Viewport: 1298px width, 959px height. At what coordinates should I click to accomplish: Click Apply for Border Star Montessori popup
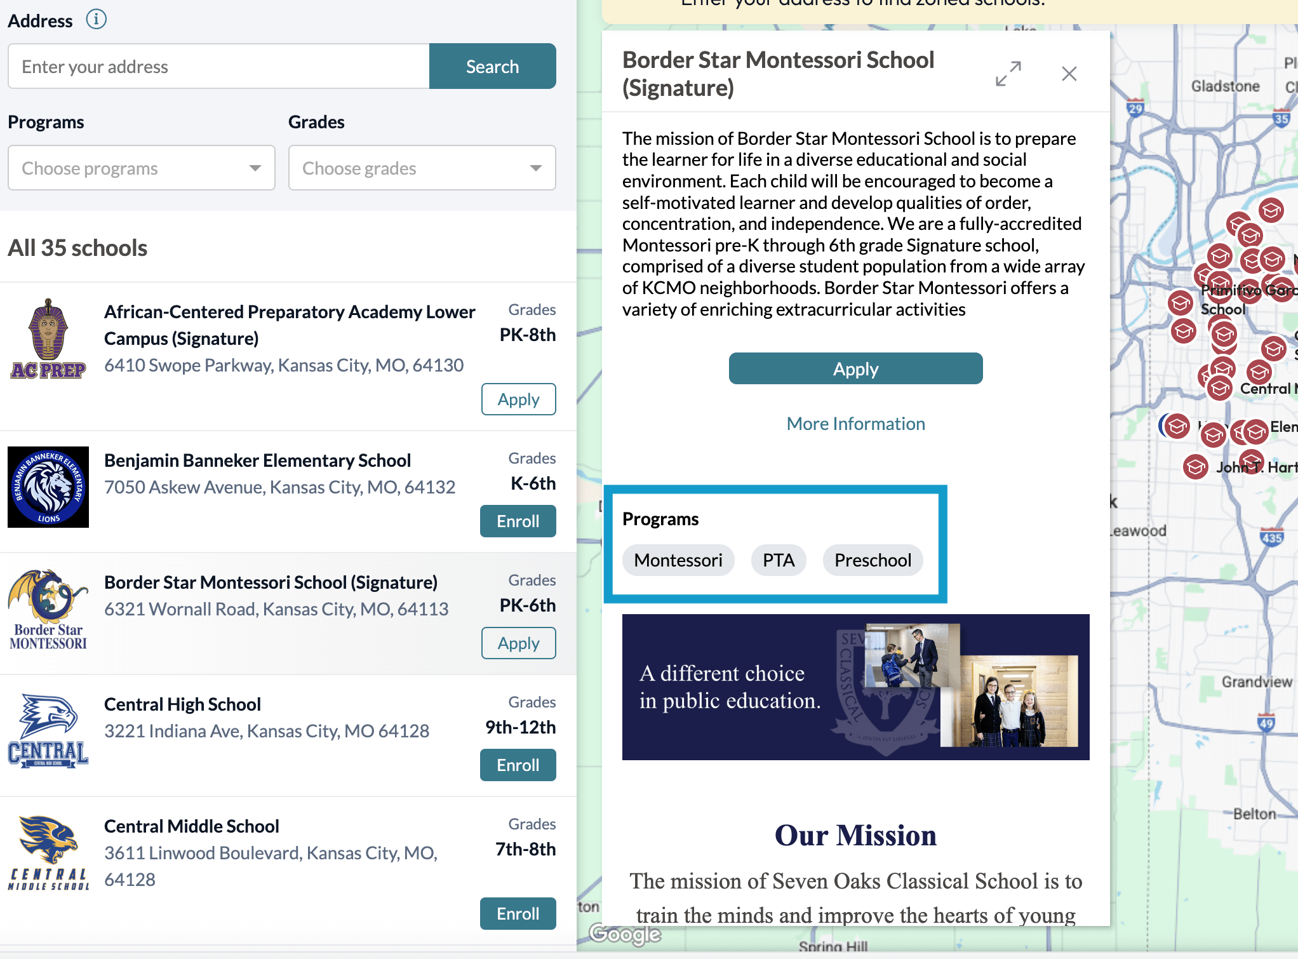point(855,368)
